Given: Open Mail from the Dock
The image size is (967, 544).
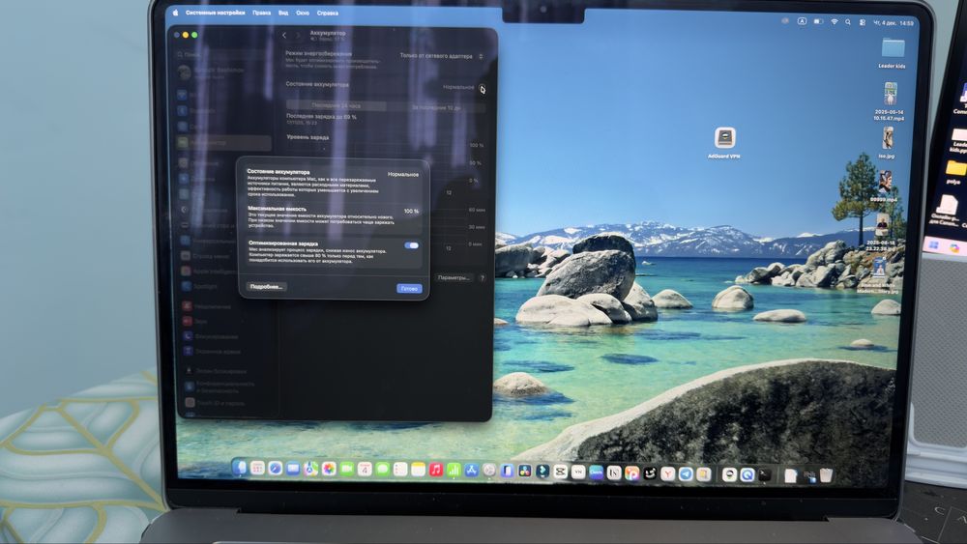Looking at the screenshot, I should pyautogui.click(x=293, y=469).
